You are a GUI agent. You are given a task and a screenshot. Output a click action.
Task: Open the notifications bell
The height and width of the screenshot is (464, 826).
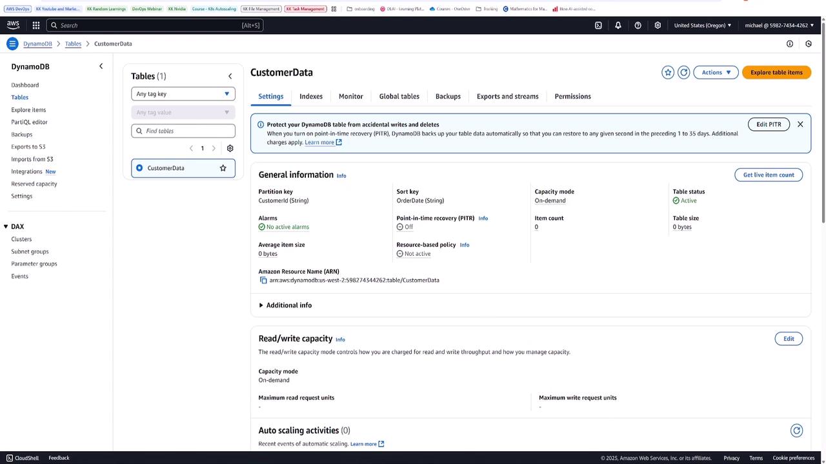pos(618,25)
